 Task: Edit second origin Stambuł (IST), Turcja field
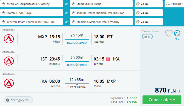[32, 13]
